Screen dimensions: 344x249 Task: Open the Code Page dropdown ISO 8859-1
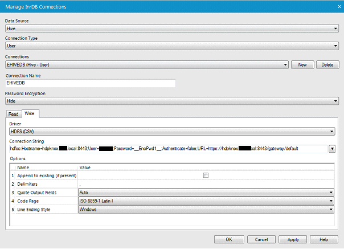point(206,201)
